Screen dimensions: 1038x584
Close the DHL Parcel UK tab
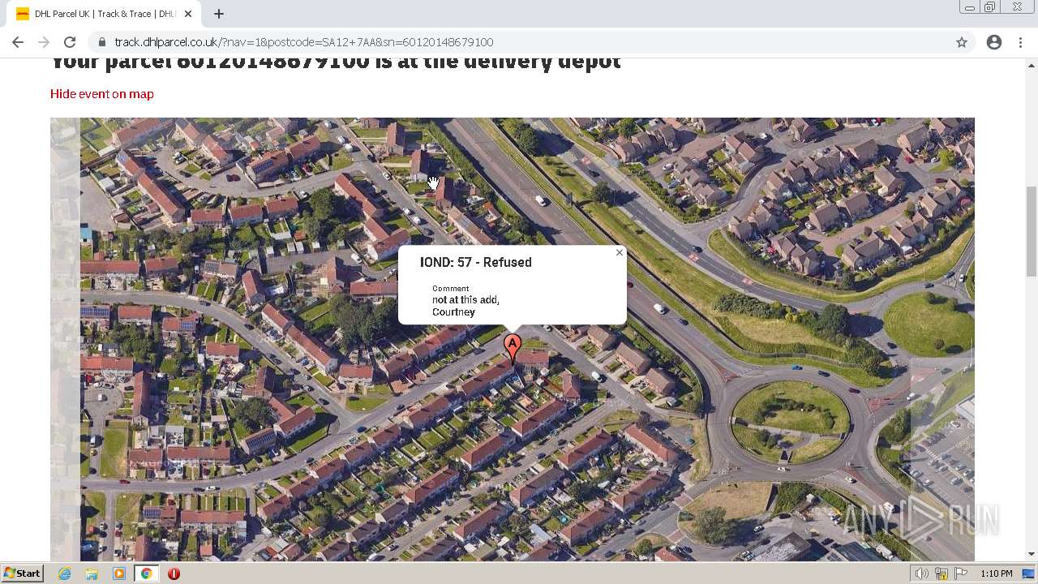188,14
